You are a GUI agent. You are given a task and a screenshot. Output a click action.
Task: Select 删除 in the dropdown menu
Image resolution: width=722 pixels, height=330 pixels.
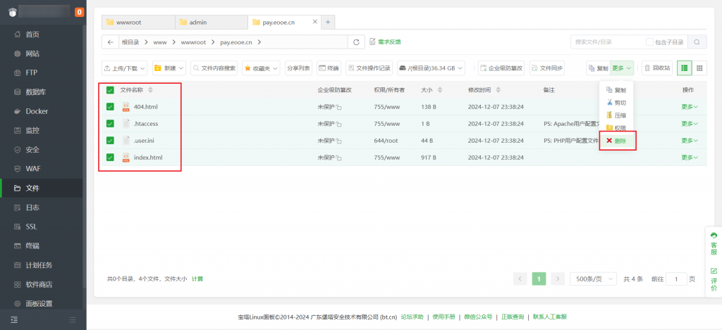(x=619, y=141)
